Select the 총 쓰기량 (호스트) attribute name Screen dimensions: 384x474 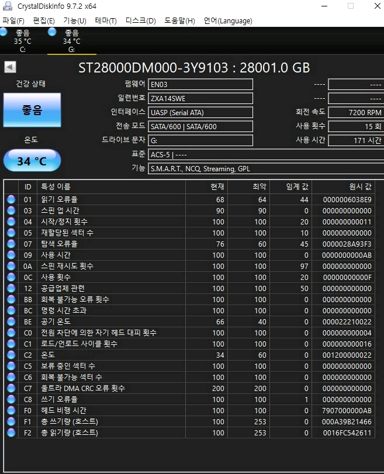[x=70, y=421]
